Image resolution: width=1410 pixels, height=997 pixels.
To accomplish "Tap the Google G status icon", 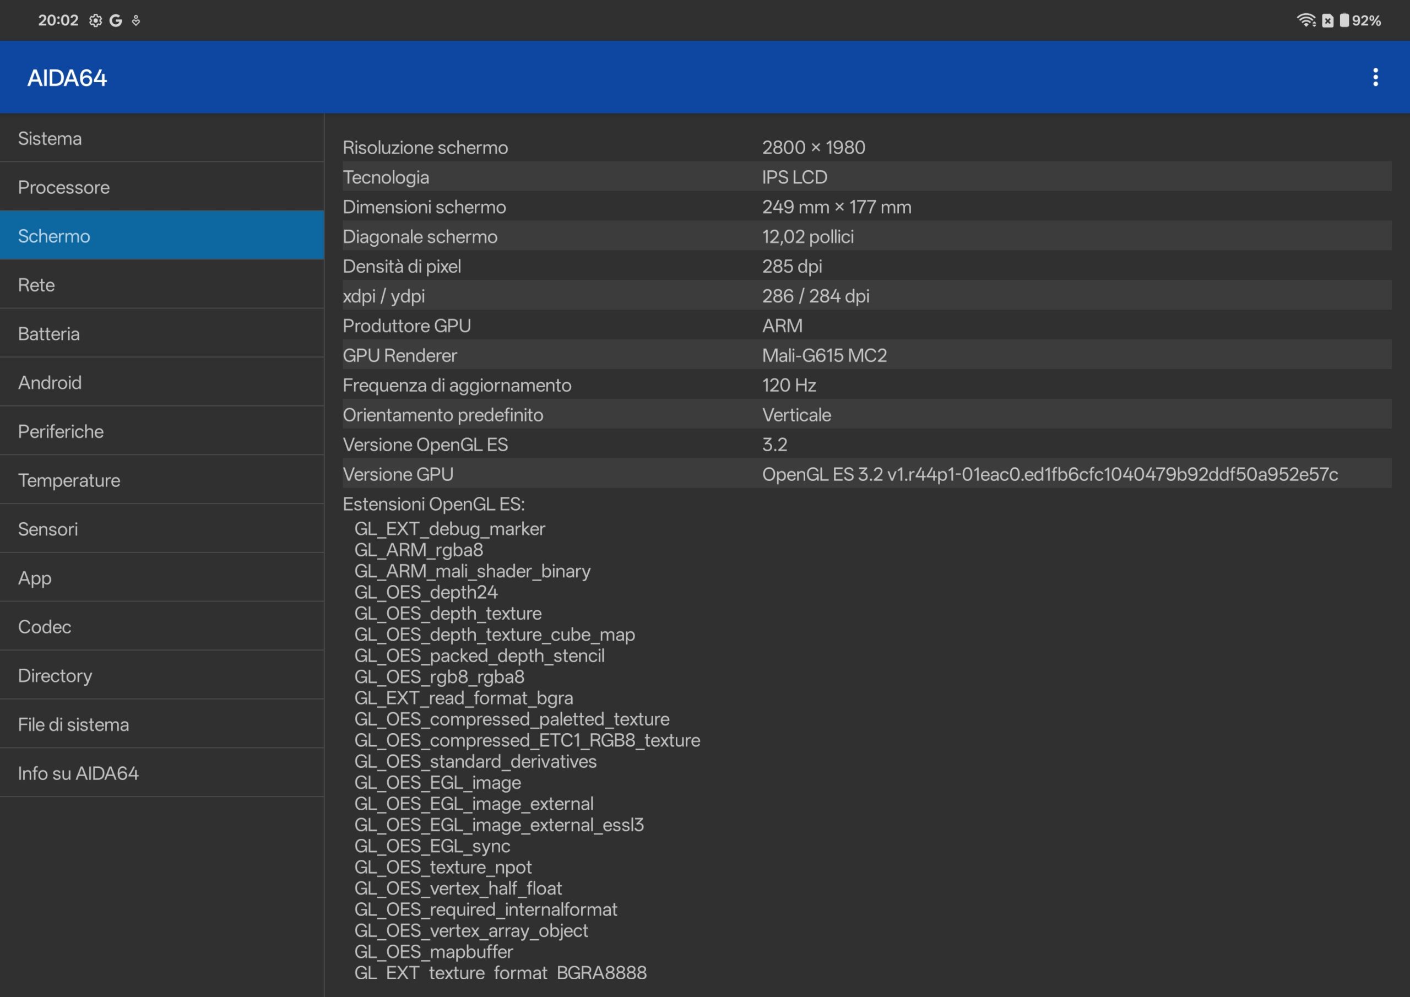I will pos(116,21).
